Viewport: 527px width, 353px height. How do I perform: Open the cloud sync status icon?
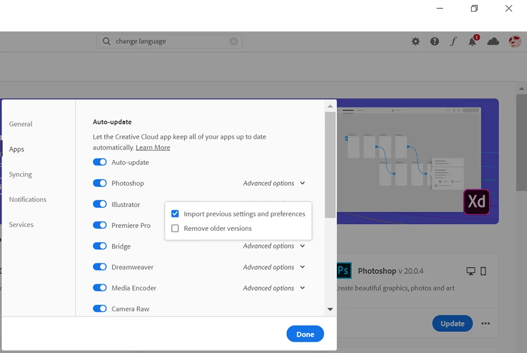[x=493, y=41]
